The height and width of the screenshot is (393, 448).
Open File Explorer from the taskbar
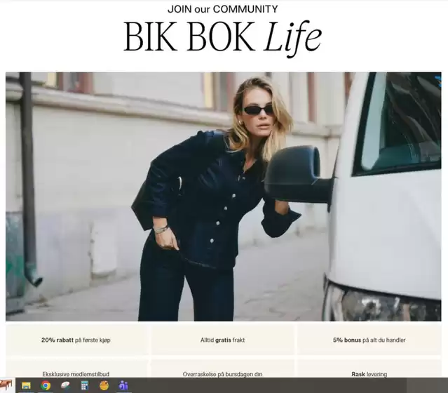click(x=26, y=385)
